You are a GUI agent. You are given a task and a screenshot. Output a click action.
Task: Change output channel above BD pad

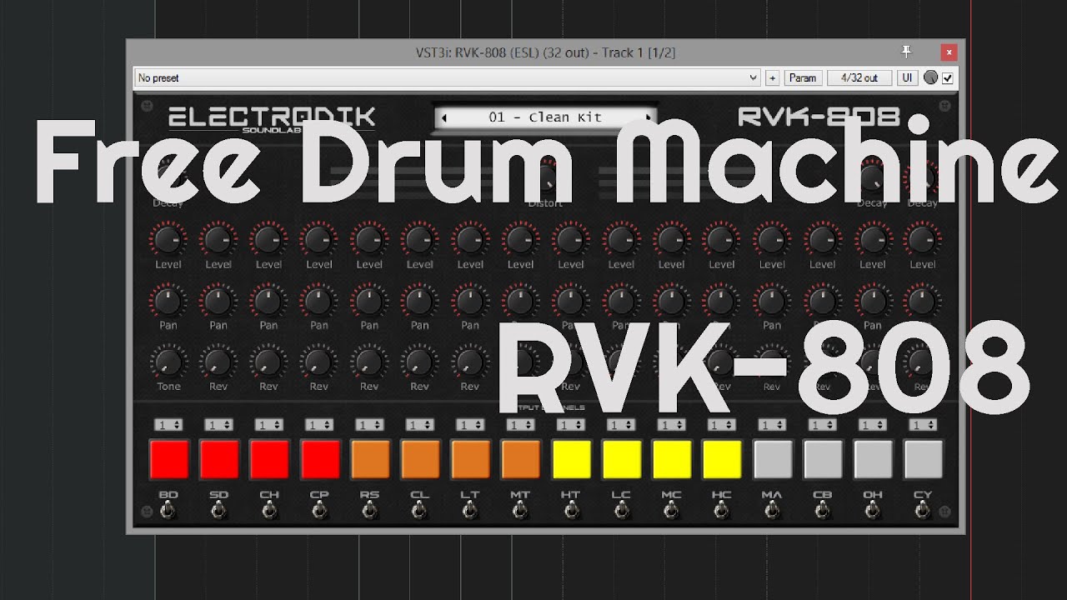(168, 424)
